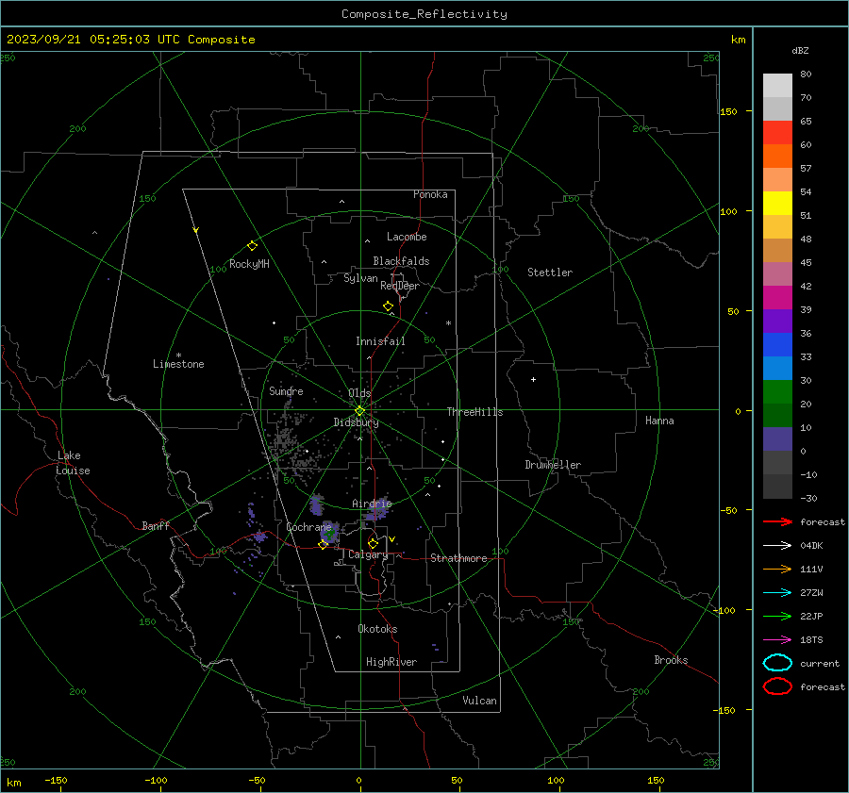Pick the purple swatch in dBZ legend
This screenshot has height=793, width=849.
(x=777, y=321)
